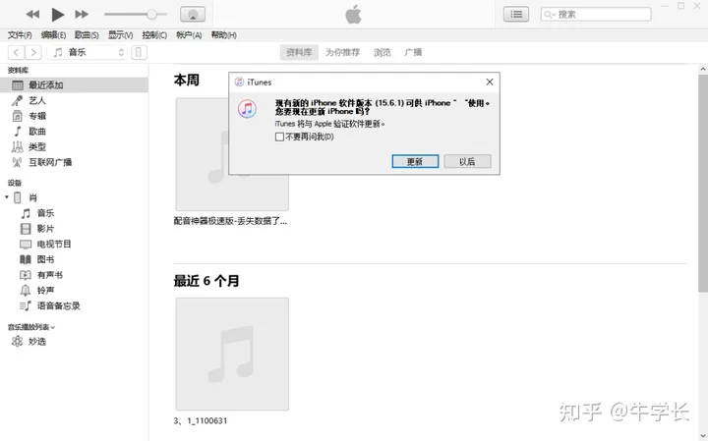Open the 帮助(H) menu

pyautogui.click(x=223, y=35)
